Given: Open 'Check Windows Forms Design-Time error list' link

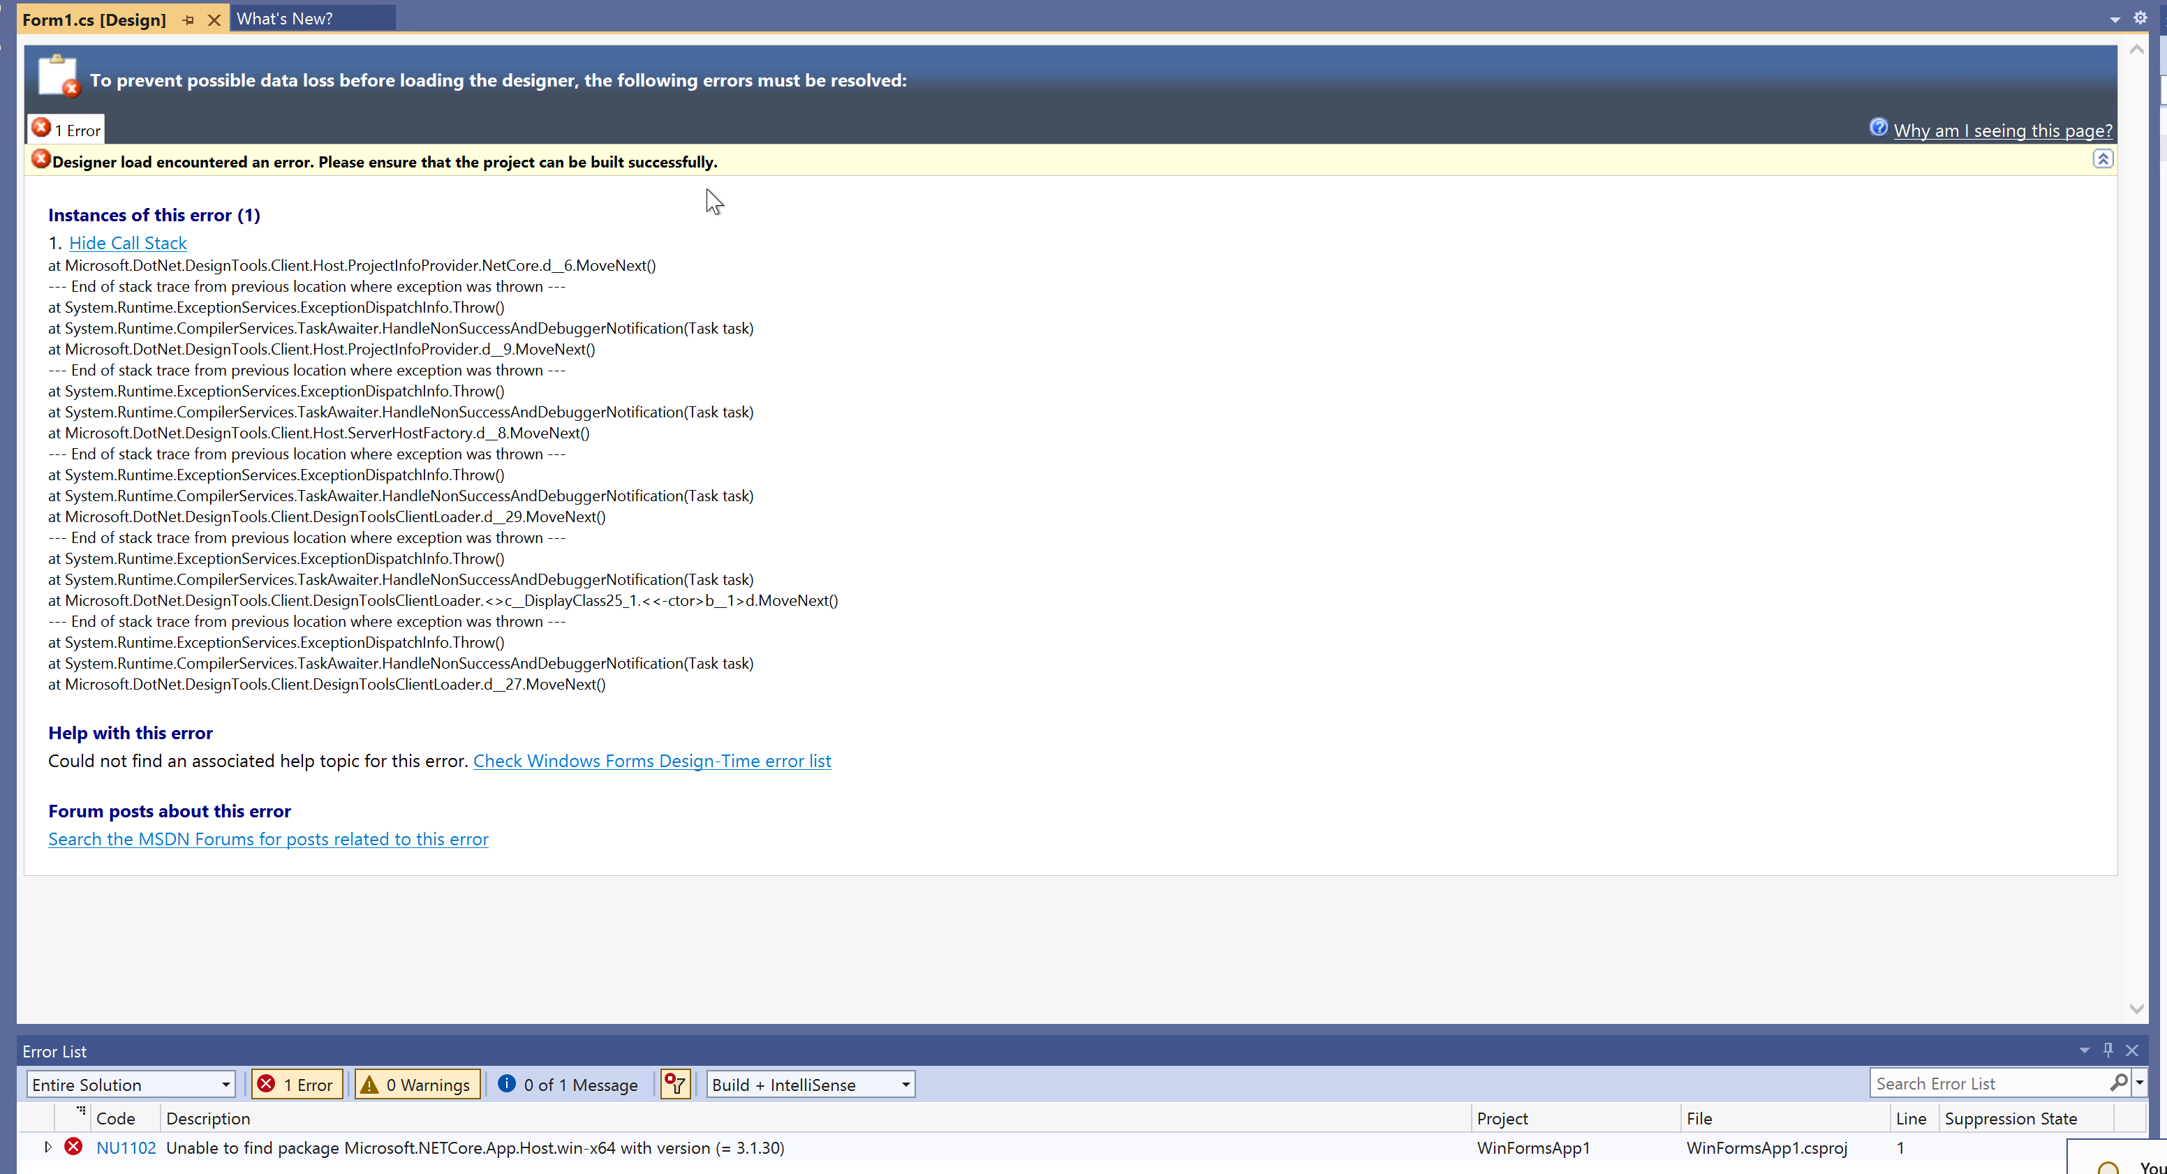Looking at the screenshot, I should pyautogui.click(x=652, y=760).
